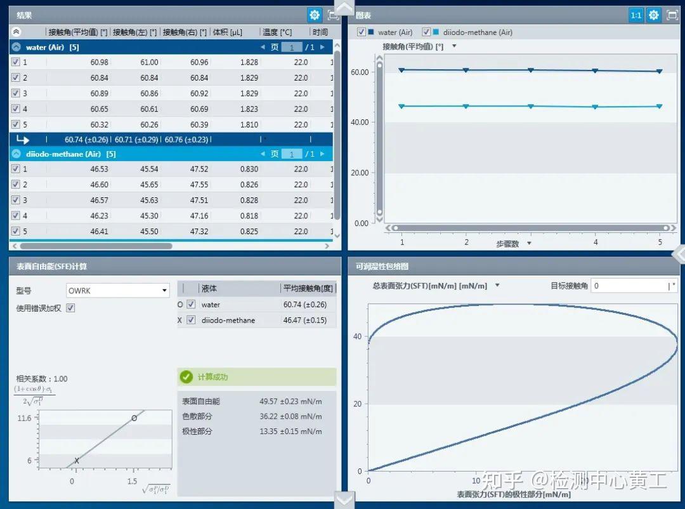Click chart right chevron on horizontal slider
Screen dimensions: 685x509
coord(673,228)
